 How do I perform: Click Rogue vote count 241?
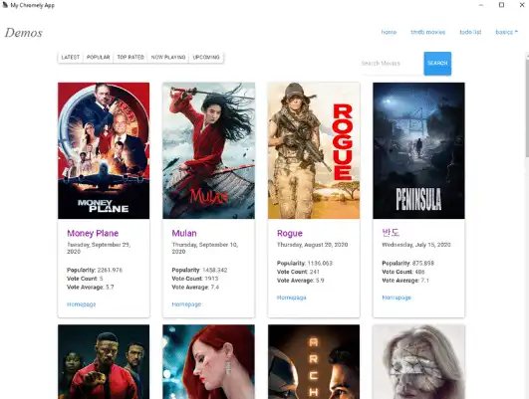pos(314,272)
